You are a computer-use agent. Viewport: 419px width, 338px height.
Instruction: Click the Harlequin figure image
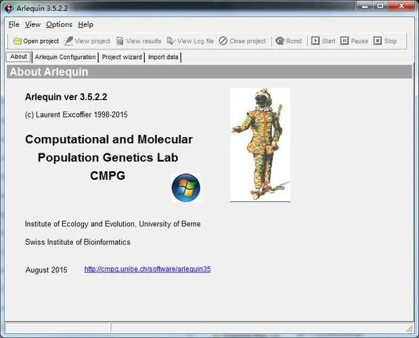click(259, 144)
